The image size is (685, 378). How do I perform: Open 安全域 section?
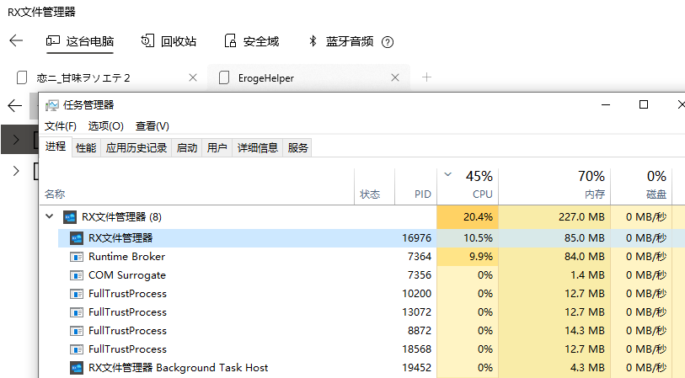[x=252, y=41]
